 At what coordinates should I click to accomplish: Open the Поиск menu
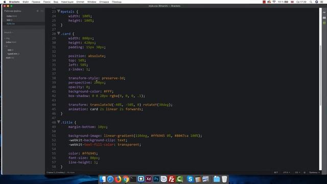pyautogui.click(x=46, y=2)
